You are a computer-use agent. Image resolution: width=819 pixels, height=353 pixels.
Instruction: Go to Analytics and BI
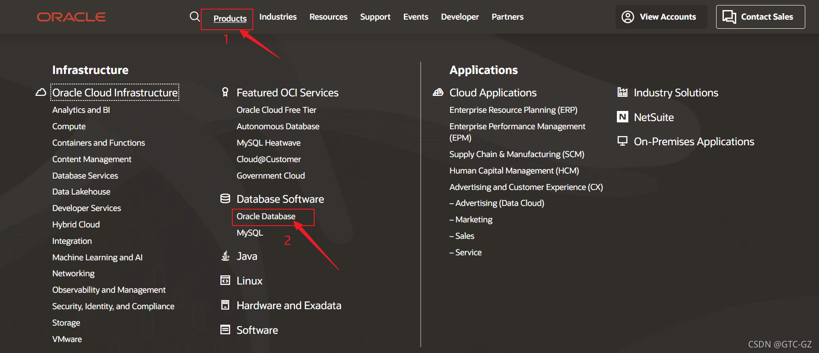[81, 110]
